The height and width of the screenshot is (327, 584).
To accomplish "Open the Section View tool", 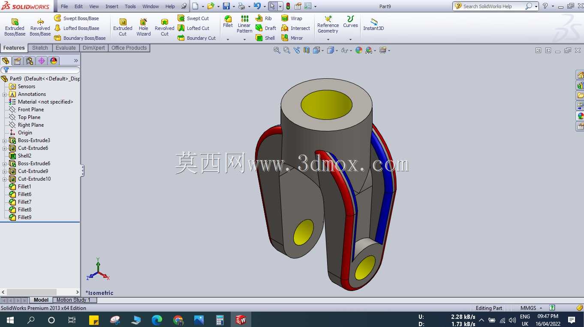I will coord(306,50).
